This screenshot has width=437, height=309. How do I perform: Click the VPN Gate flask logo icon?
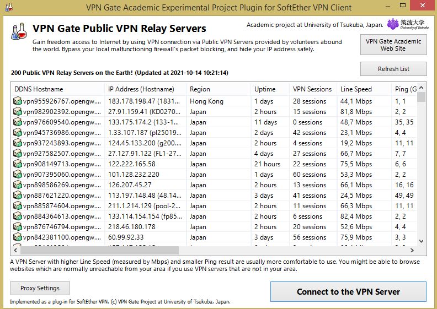coord(19,31)
